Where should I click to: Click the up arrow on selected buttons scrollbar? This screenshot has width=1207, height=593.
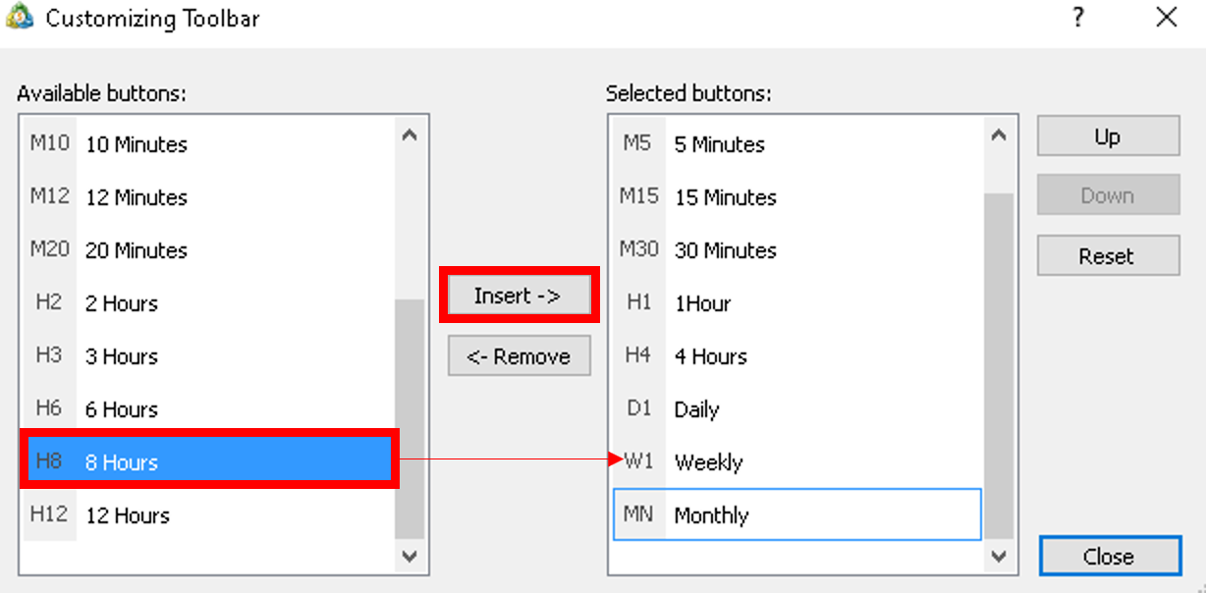tap(999, 135)
